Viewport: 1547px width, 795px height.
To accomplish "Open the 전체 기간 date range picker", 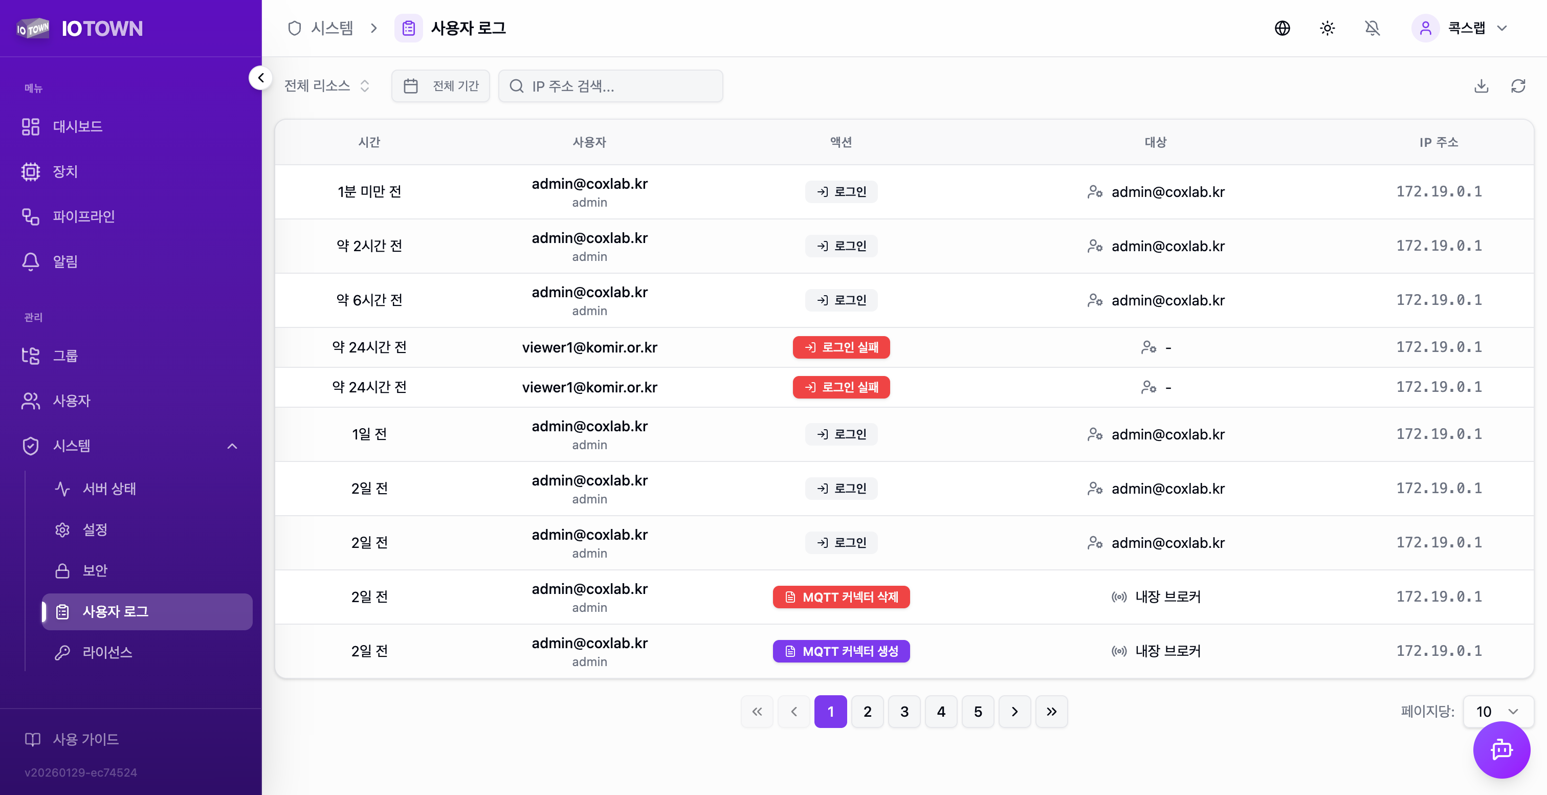I will click(441, 86).
